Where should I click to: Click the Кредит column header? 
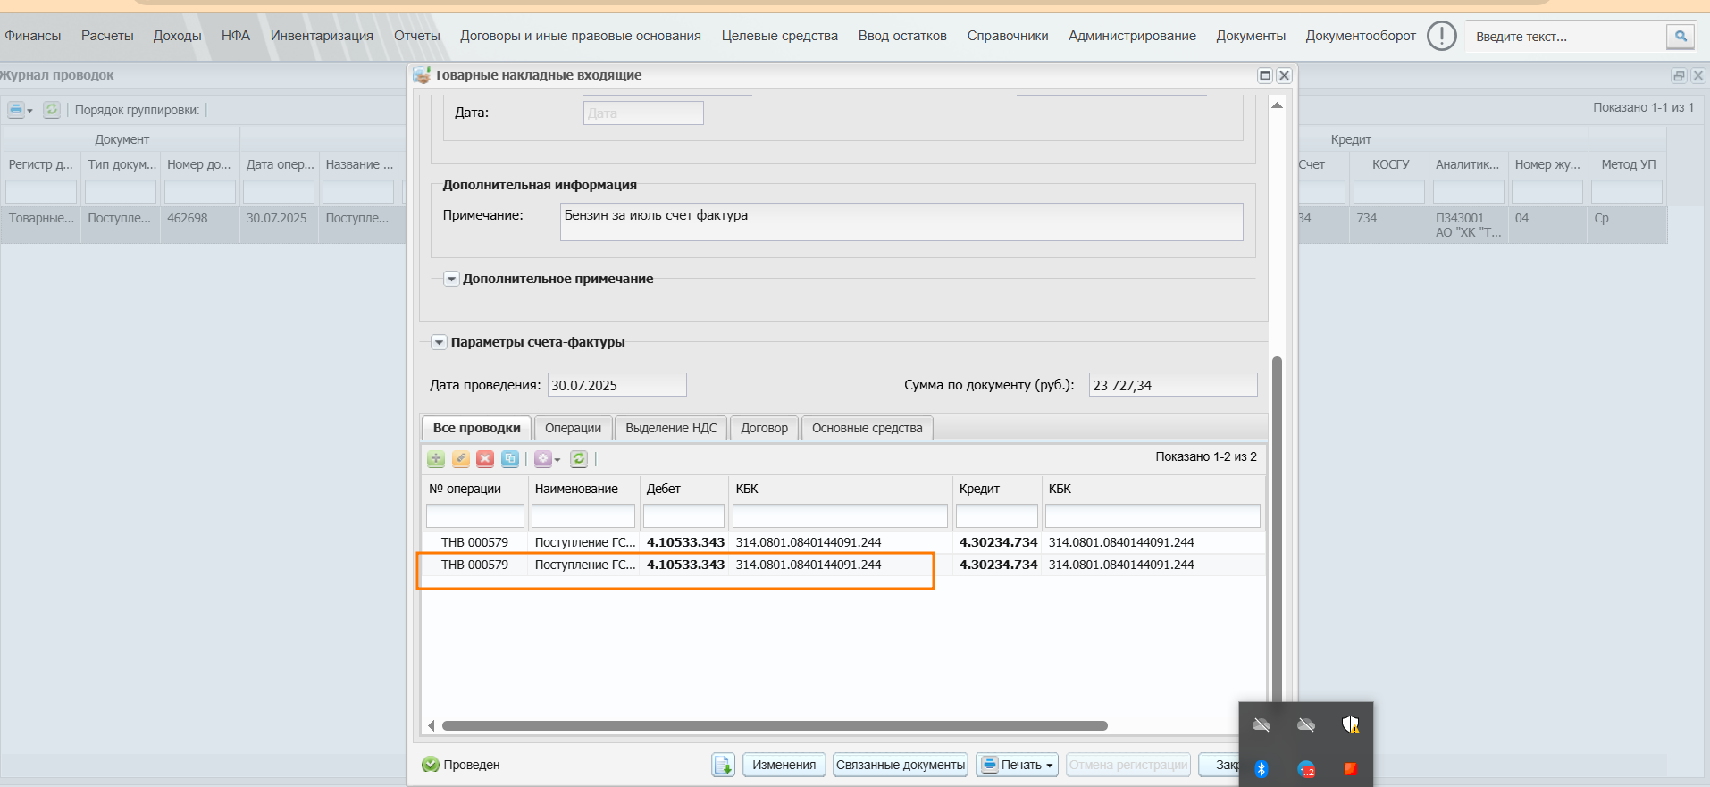point(997,489)
